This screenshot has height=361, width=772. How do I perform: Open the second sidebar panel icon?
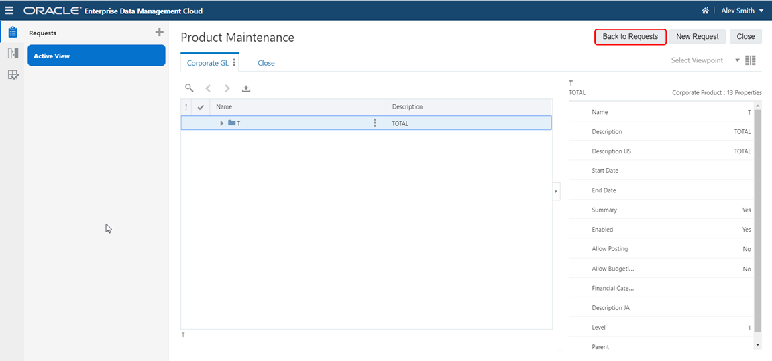click(13, 53)
